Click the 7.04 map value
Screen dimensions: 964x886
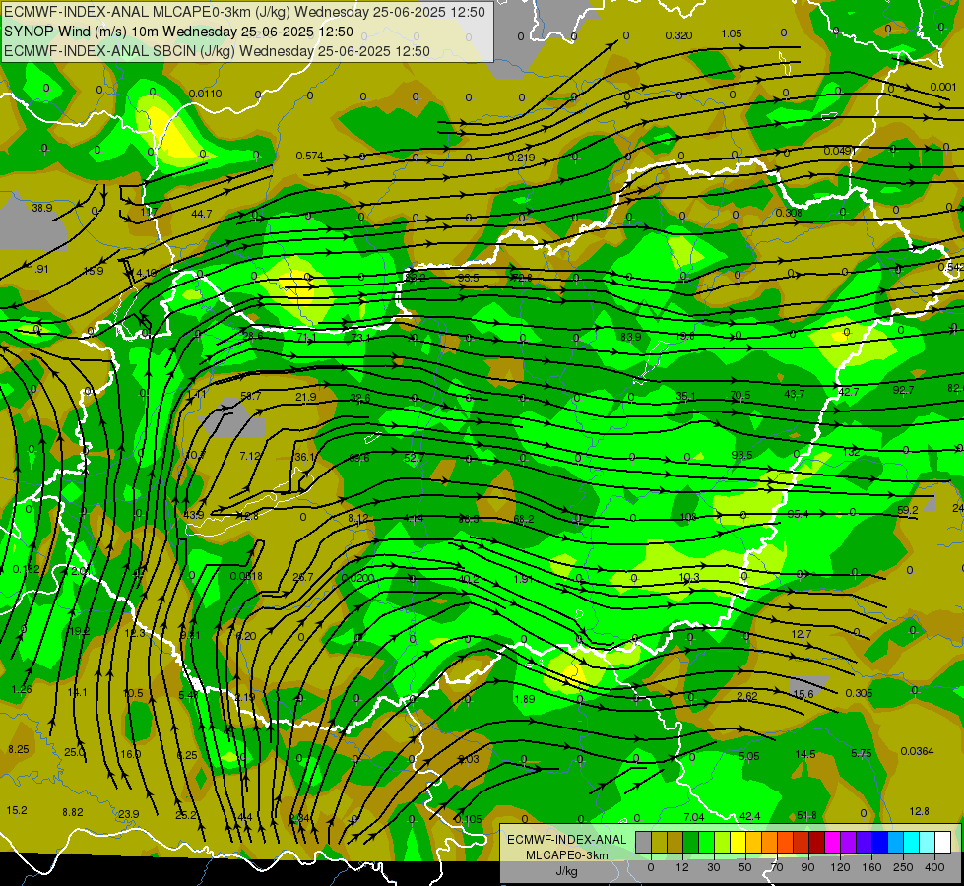(x=693, y=816)
